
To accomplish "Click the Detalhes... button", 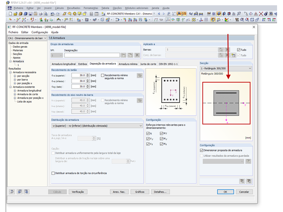I will pos(160,192).
